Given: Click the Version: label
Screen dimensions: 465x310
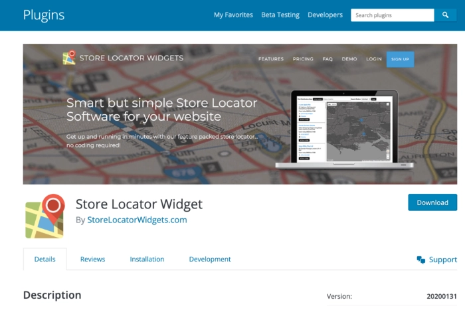Looking at the screenshot, I should [339, 296].
